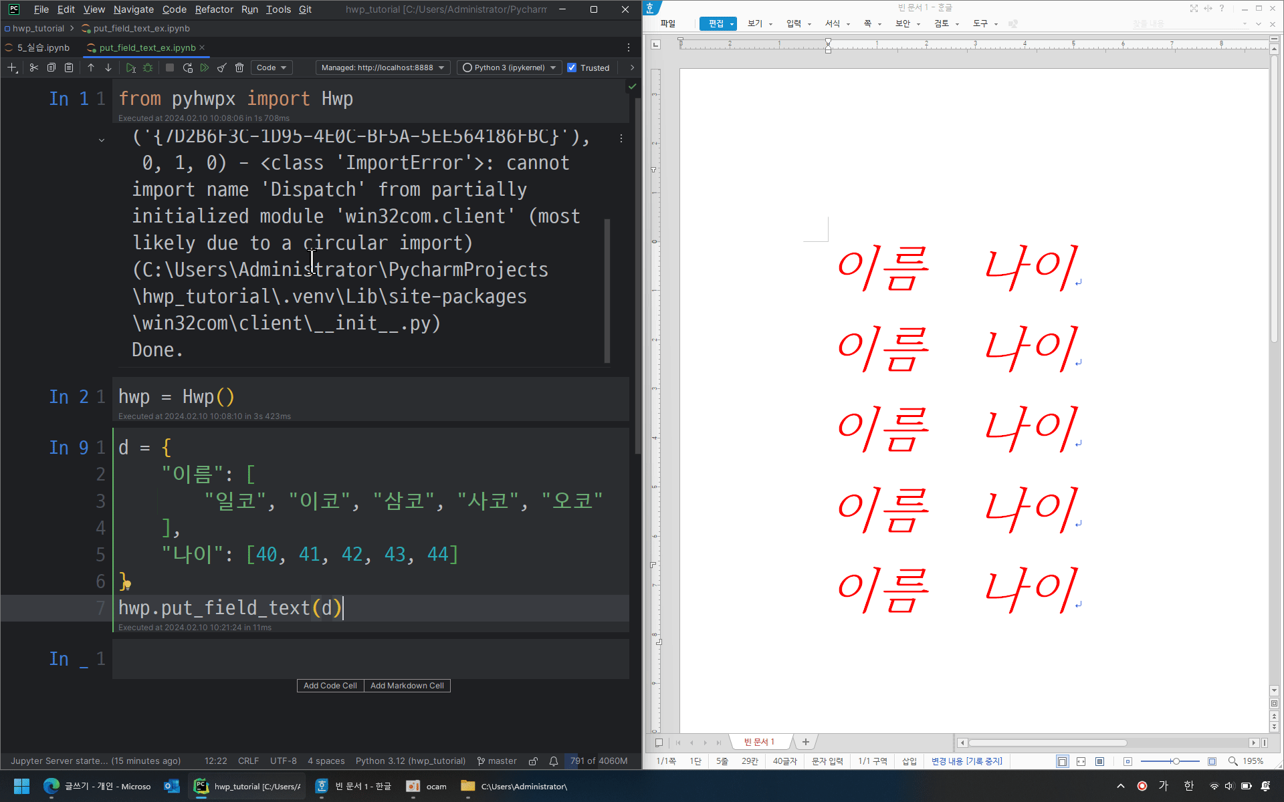Screen dimensions: 1284x802
Task: Click Add Code Cell button
Action: (330, 686)
